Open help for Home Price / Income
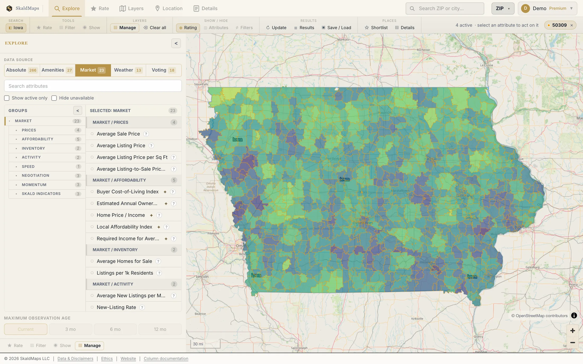 159,215
